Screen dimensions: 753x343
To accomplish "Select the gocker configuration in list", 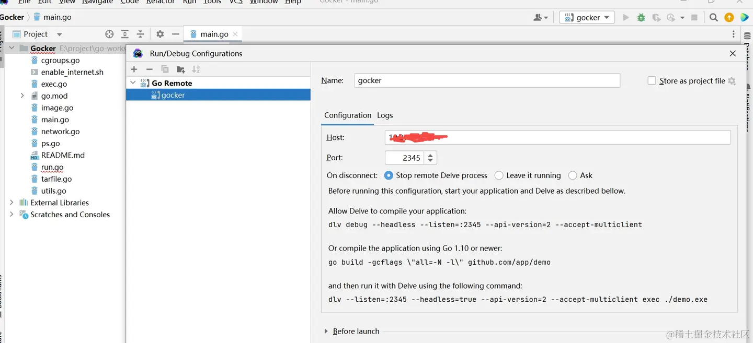I will pos(218,95).
